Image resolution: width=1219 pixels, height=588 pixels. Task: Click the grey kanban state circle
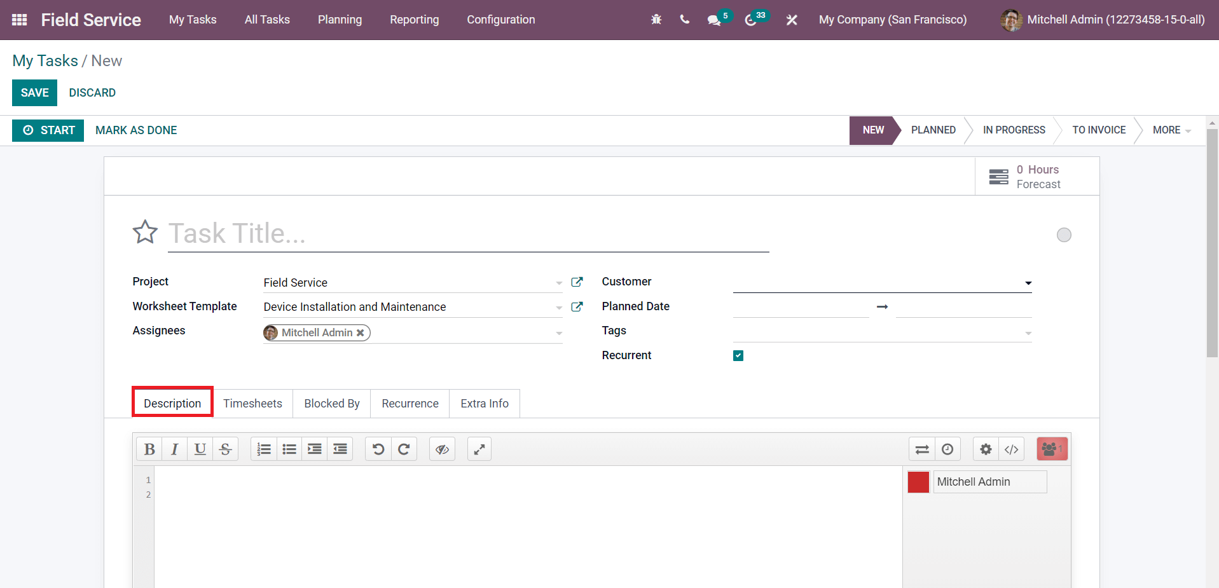pos(1064,235)
